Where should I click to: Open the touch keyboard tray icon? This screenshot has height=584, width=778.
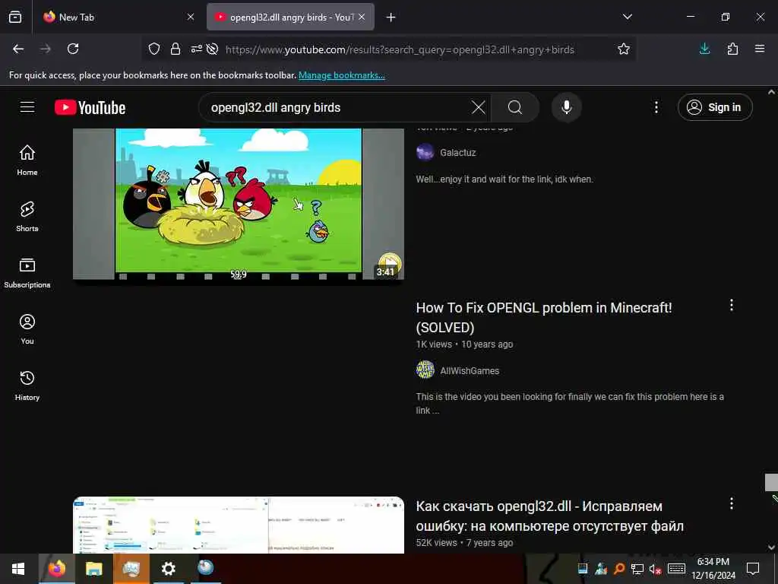[676, 569]
